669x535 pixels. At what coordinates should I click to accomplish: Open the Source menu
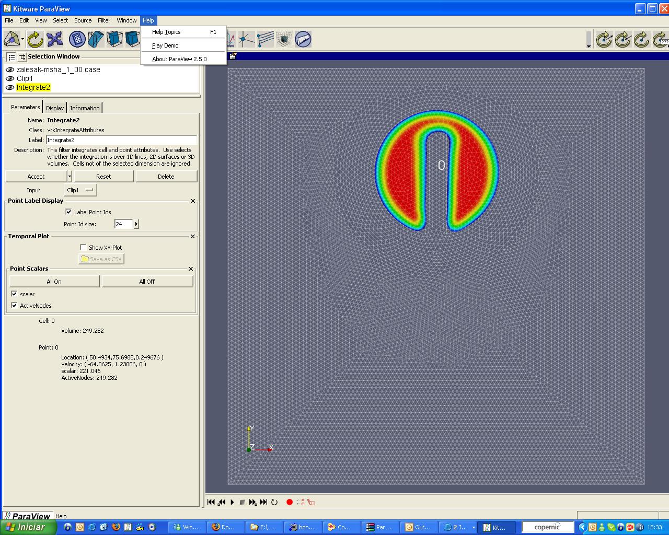(x=83, y=20)
